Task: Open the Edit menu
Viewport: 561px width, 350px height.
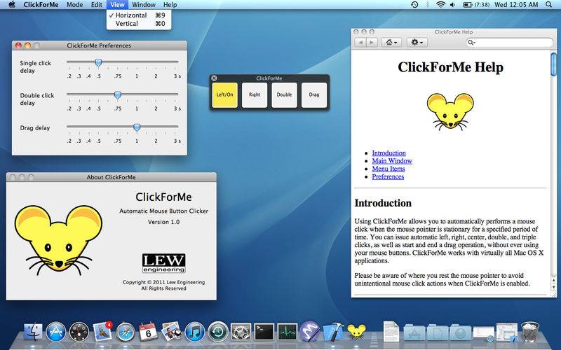Action: pyautogui.click(x=96, y=5)
